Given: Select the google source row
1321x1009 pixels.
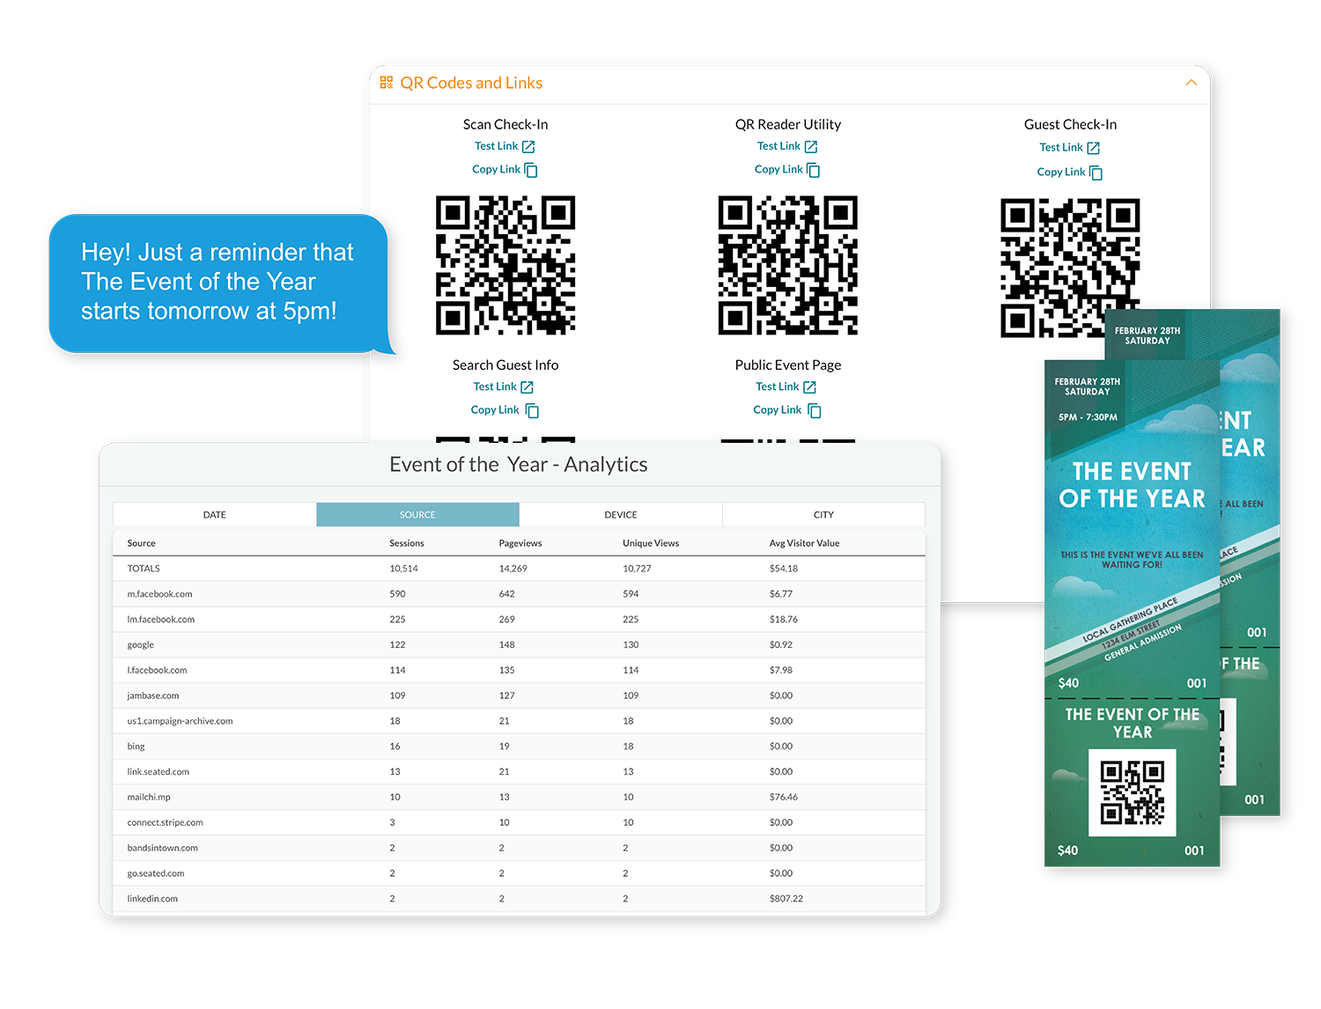Looking at the screenshot, I should click(x=520, y=645).
